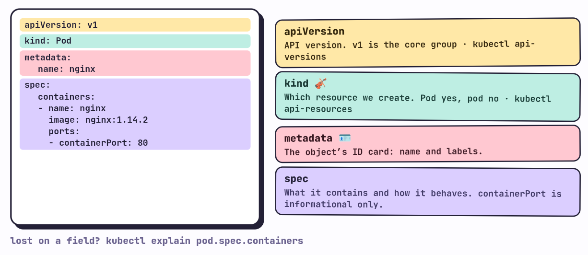Click the 'metadata:' line in the YAML

tap(48, 58)
